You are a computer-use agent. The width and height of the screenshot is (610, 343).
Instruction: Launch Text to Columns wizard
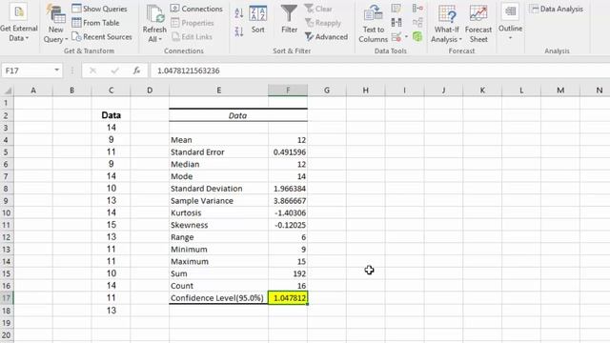[373, 23]
